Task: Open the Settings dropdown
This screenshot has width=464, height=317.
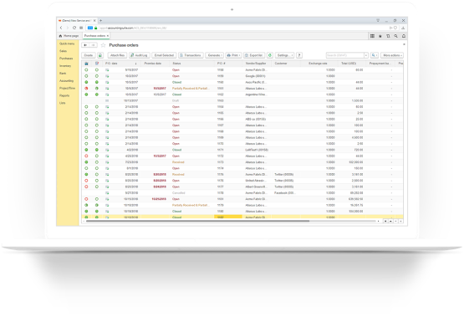Action: [x=285, y=55]
